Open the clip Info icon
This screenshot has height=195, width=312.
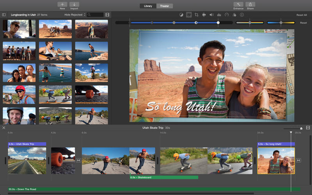point(242,15)
